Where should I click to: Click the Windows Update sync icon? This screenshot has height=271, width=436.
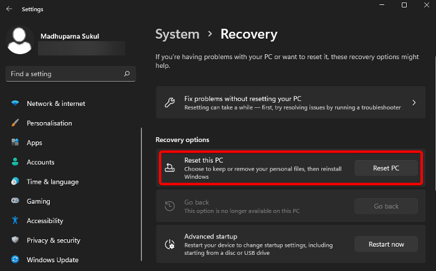click(x=15, y=260)
